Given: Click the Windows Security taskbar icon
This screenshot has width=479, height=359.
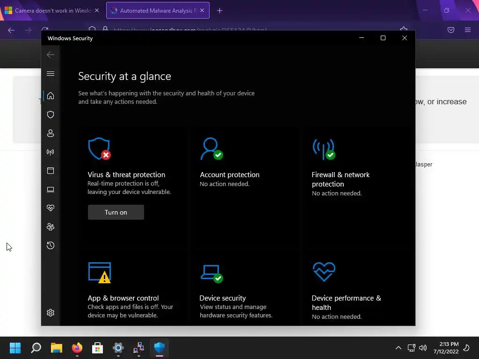Looking at the screenshot, I should [160, 348].
